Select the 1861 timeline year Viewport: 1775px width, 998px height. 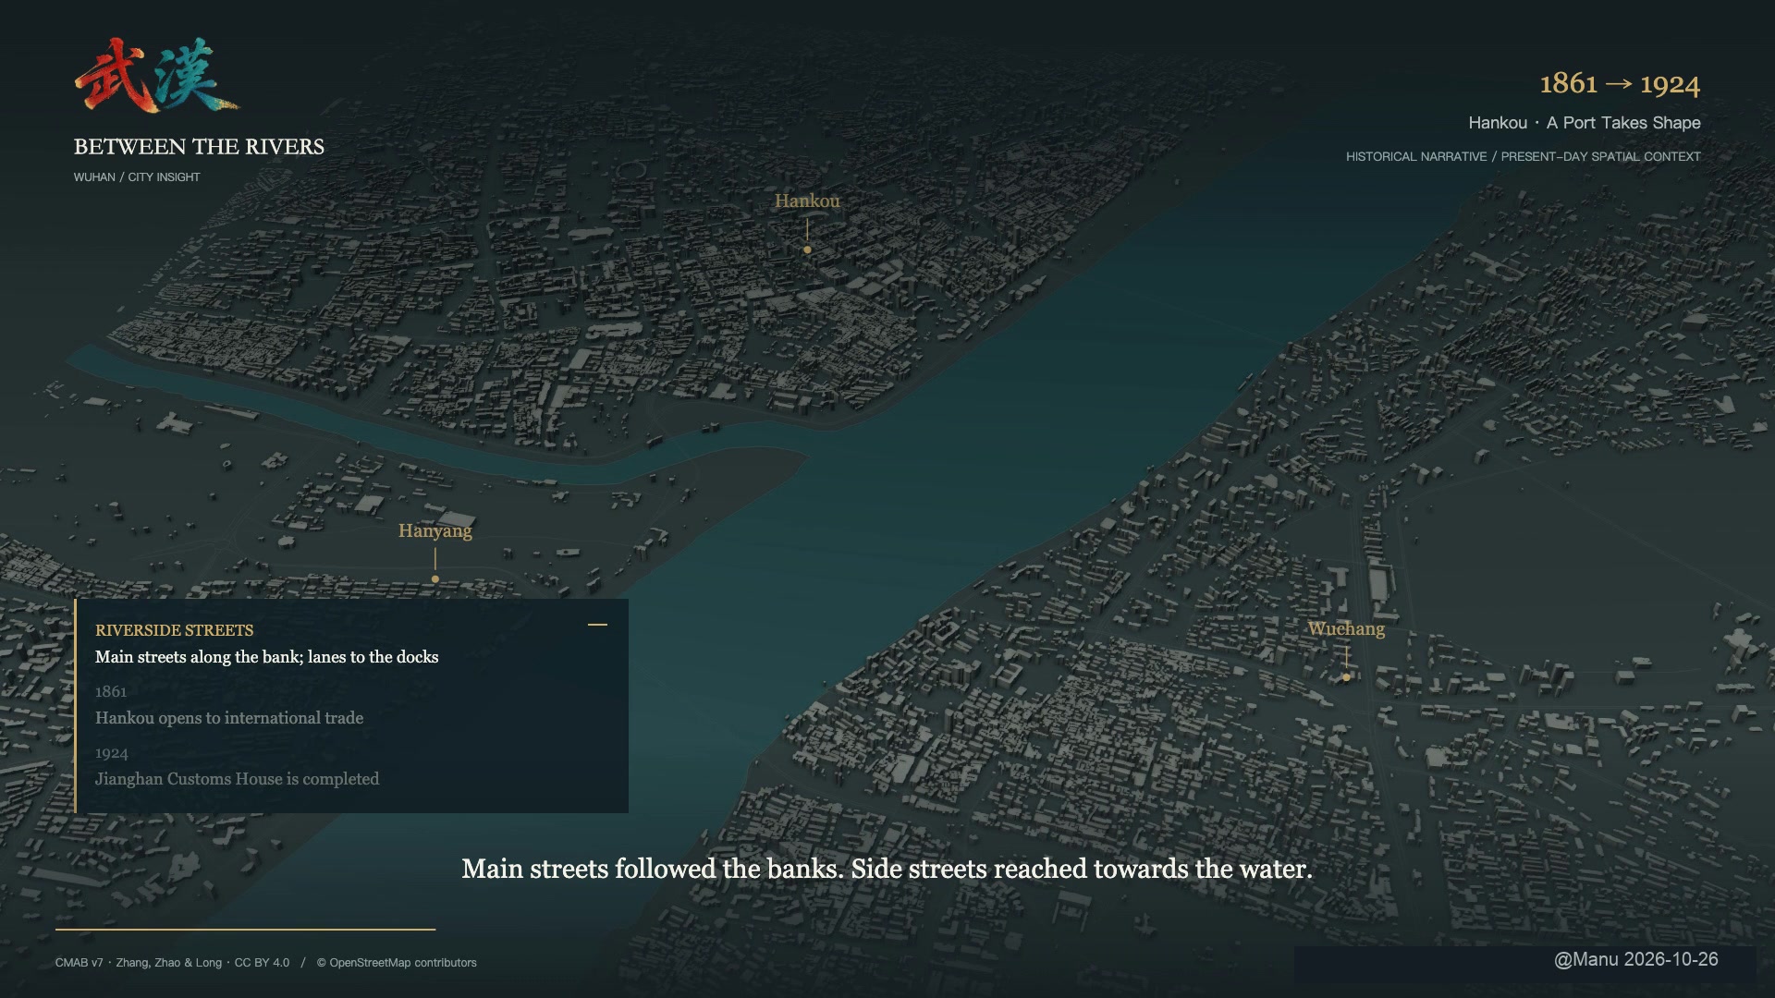111,691
